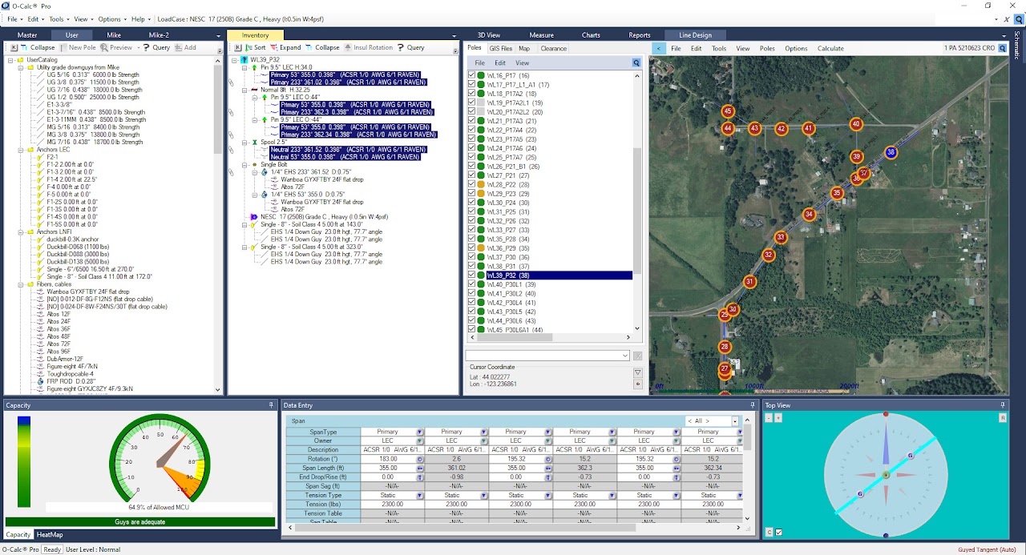Switch to the Line Design tab

(x=694, y=34)
